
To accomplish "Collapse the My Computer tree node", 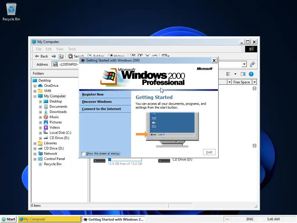I will pos(35,96).
